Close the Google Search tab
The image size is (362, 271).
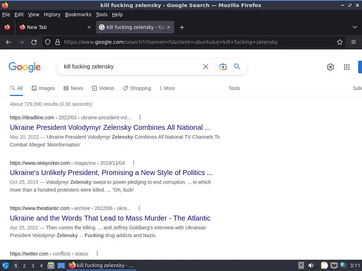point(169,27)
